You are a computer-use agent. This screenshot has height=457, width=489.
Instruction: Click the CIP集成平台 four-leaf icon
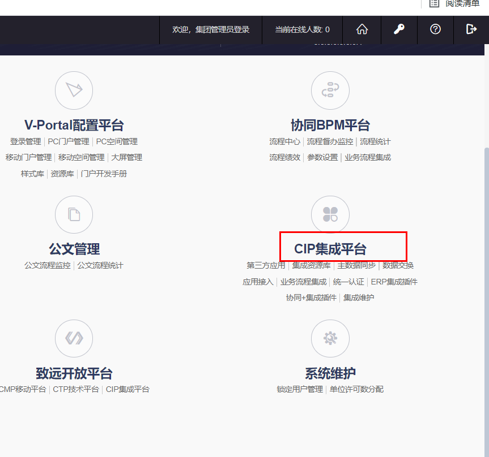[x=330, y=214]
